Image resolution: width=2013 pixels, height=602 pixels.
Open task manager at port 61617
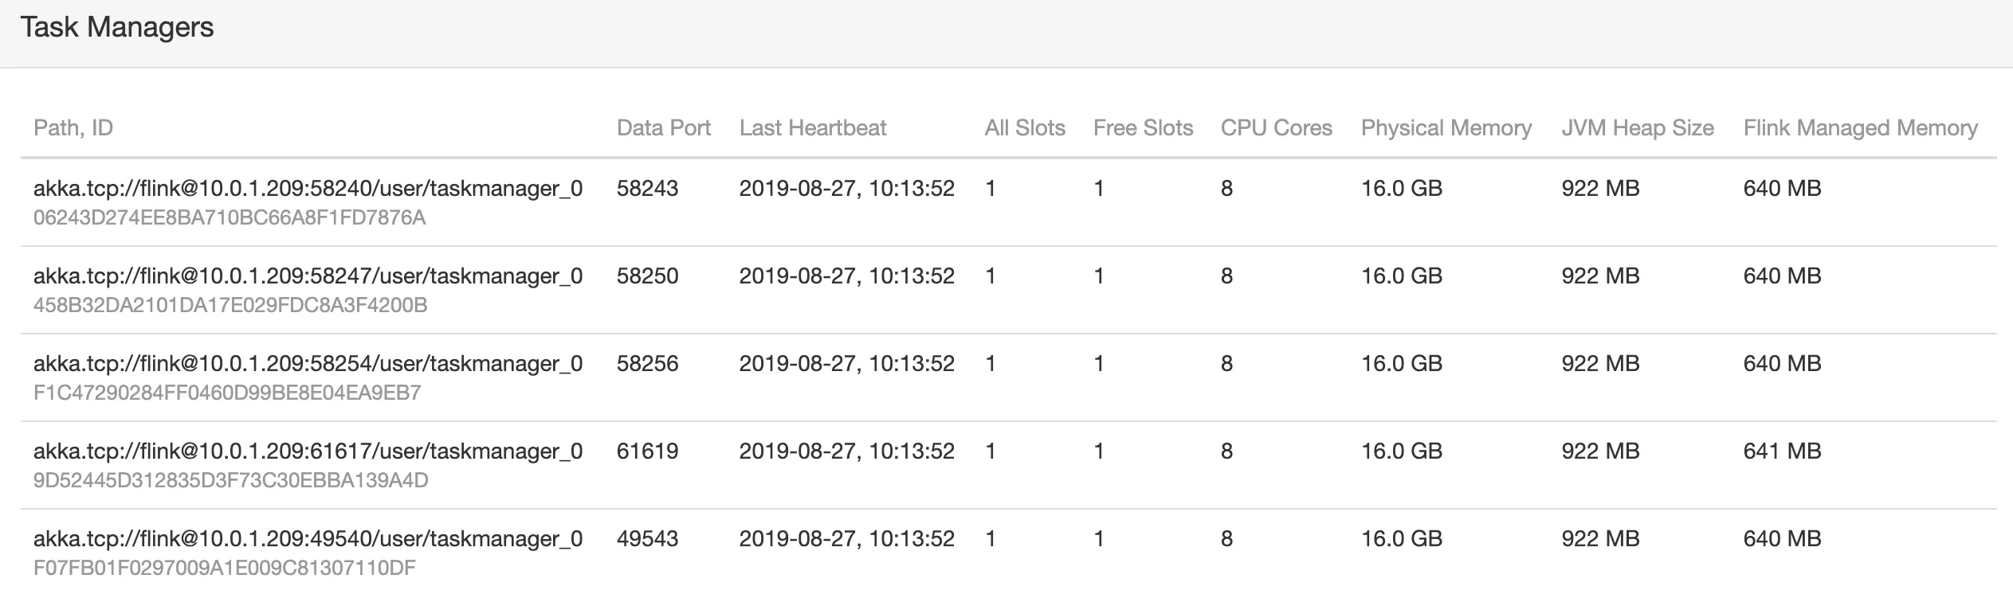(308, 451)
